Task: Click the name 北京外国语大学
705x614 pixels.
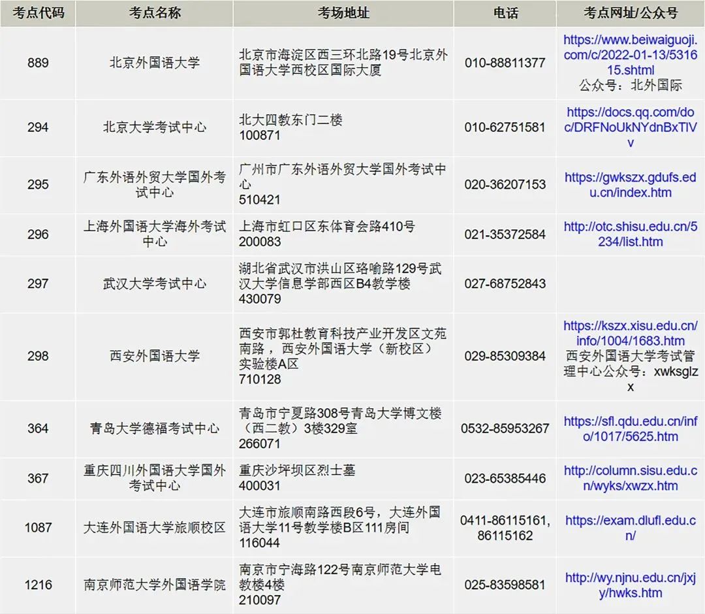Action: pos(155,63)
